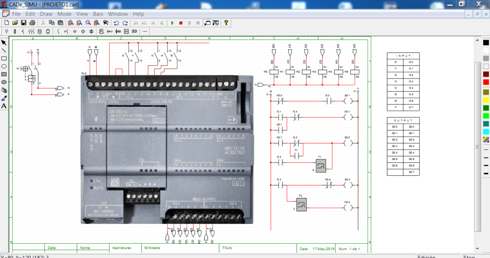The height and width of the screenshot is (258, 490).
Task: Zoom in with the plus magnifier icon
Action: tap(71, 23)
